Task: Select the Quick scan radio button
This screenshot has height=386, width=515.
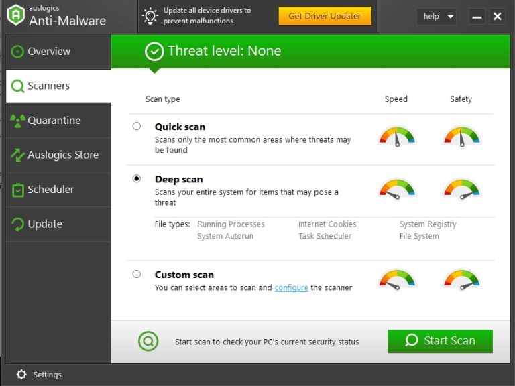Action: (x=137, y=126)
